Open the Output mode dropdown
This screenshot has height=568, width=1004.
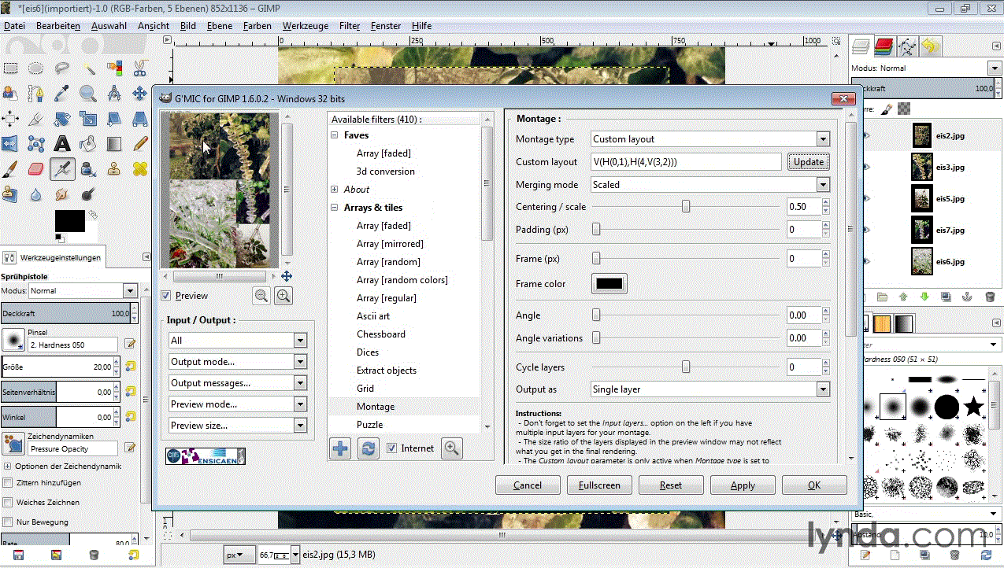[238, 362]
